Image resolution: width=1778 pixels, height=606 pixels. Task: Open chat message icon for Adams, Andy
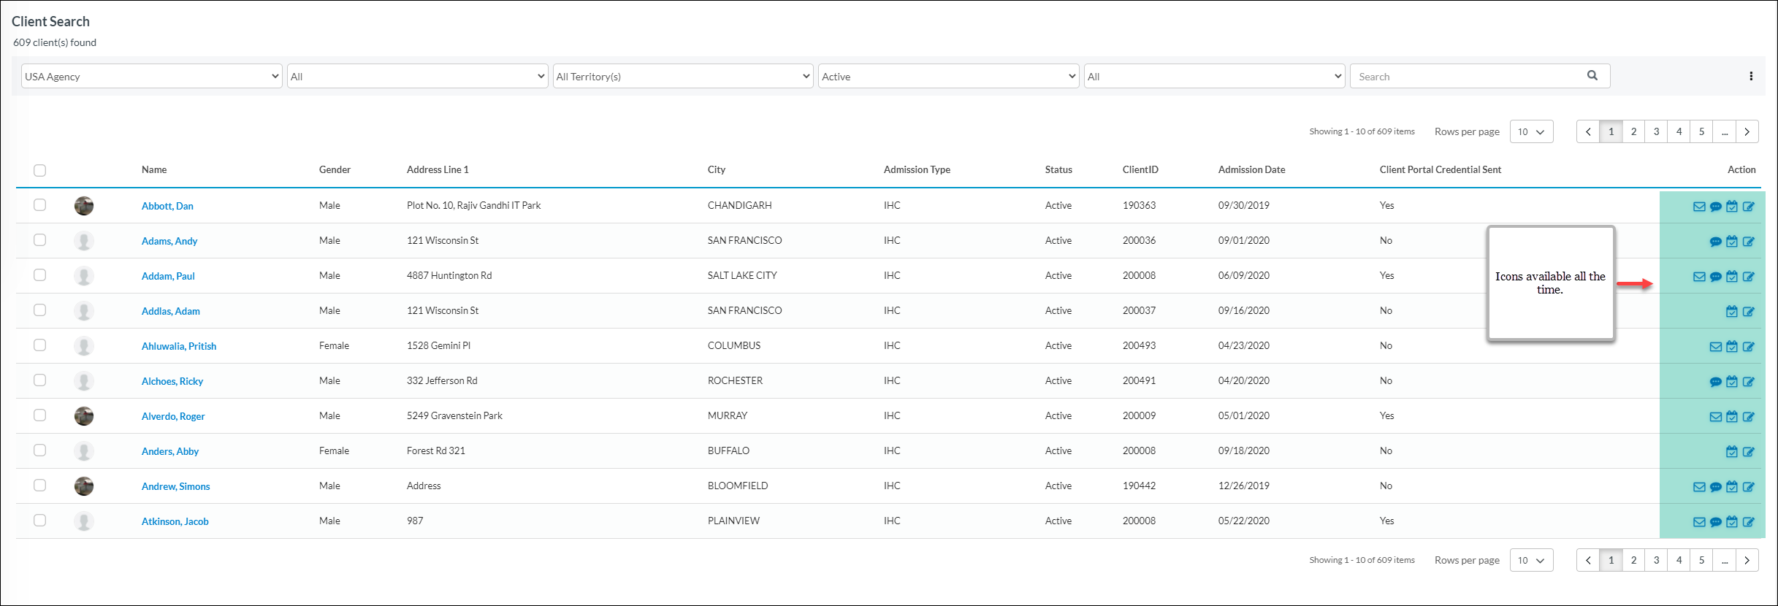tap(1716, 242)
